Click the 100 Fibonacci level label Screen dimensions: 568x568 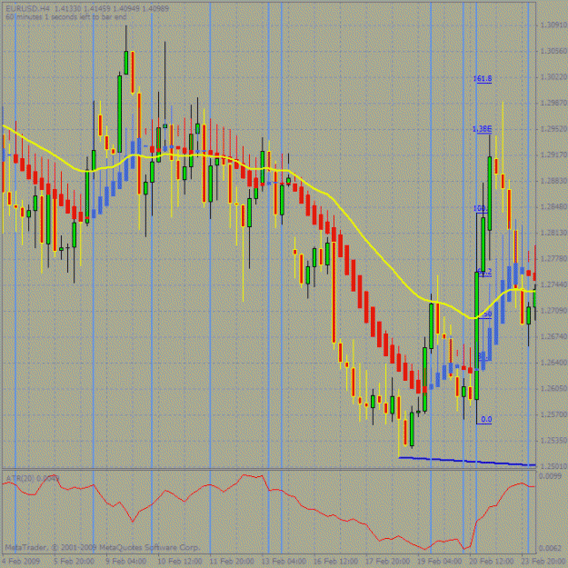pyautogui.click(x=481, y=209)
